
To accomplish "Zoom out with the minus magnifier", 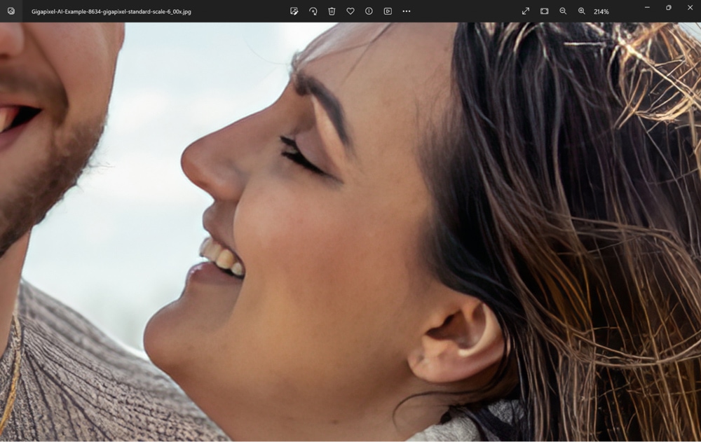I will pos(564,11).
